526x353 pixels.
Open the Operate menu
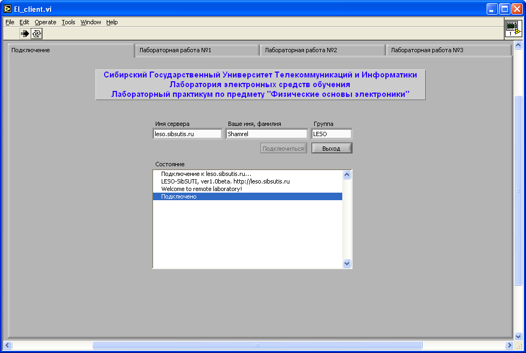[45, 22]
